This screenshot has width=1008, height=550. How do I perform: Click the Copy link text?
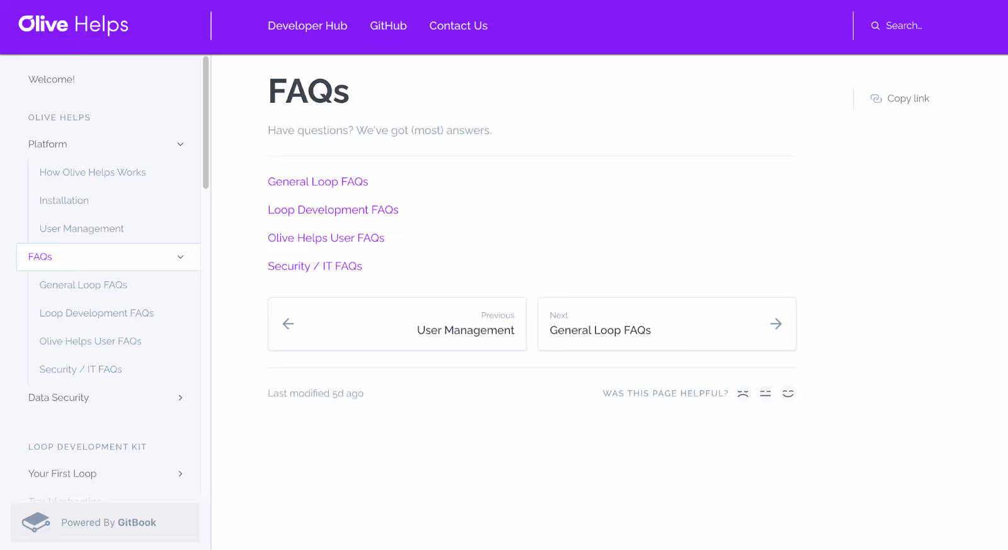coord(908,99)
